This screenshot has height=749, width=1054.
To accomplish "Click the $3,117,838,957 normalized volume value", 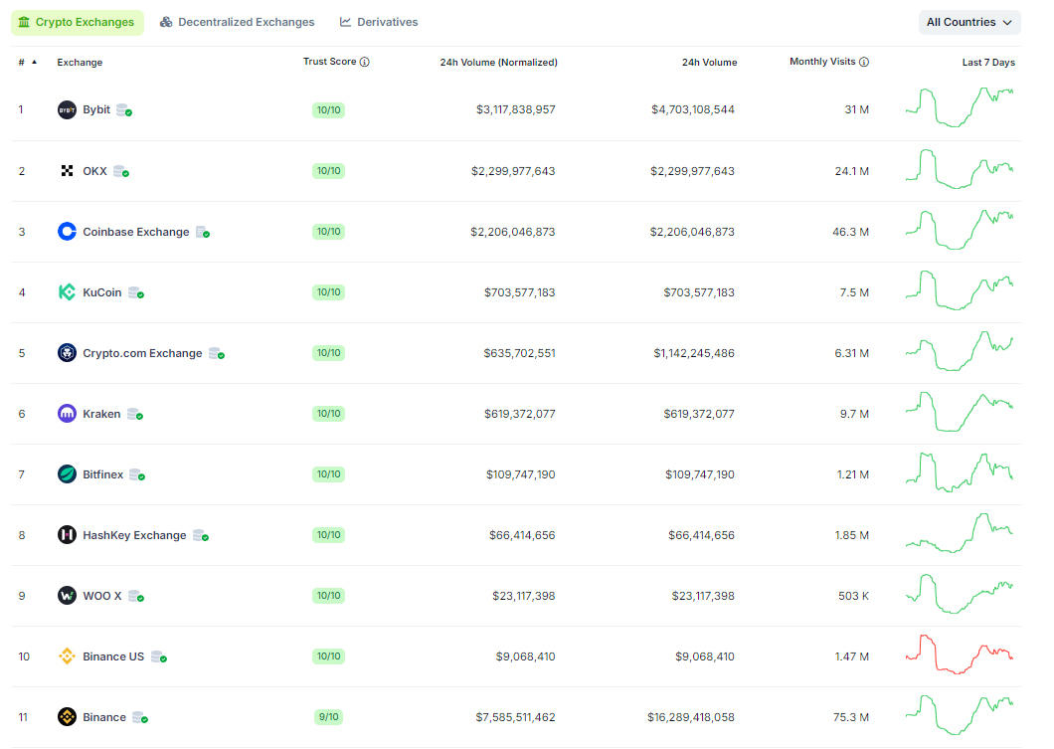I will pos(516,109).
